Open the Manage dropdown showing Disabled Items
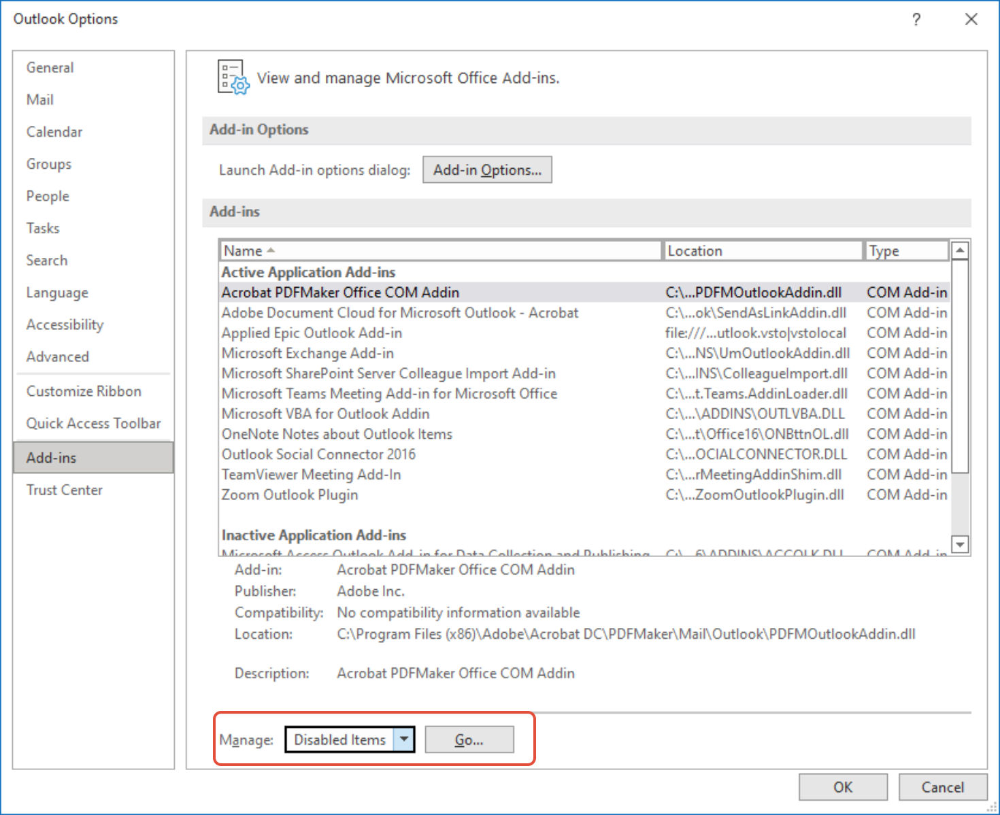 click(x=350, y=739)
